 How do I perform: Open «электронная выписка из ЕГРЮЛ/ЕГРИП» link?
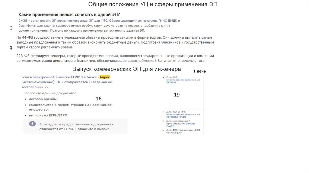tap(183, 116)
